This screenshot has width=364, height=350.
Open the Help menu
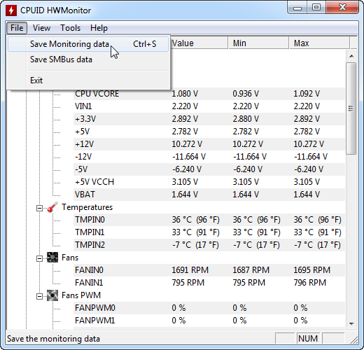pyautogui.click(x=99, y=28)
